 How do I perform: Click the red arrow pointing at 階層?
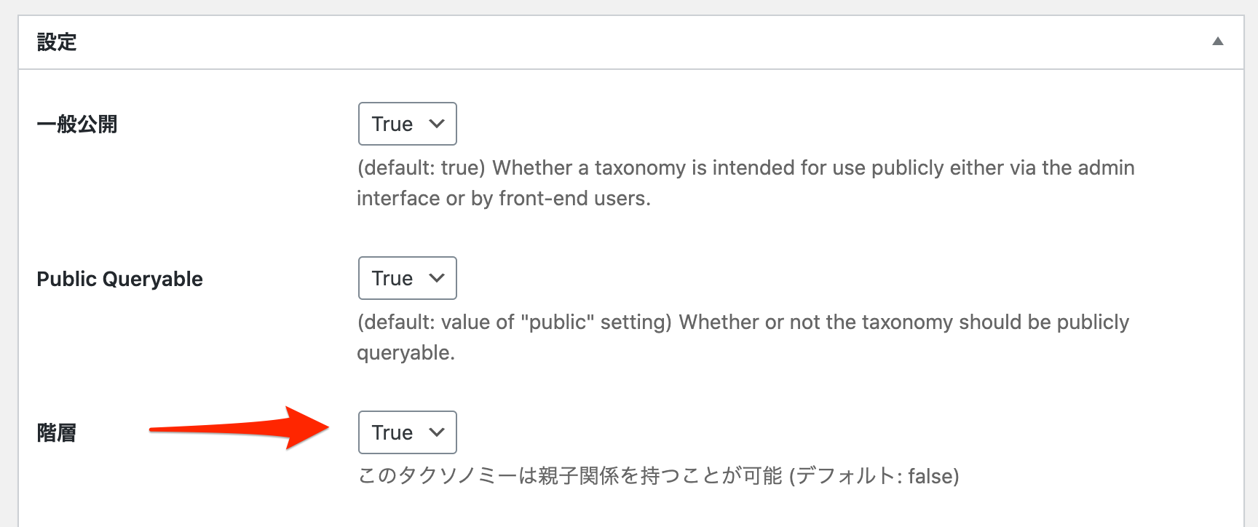pyautogui.click(x=240, y=429)
